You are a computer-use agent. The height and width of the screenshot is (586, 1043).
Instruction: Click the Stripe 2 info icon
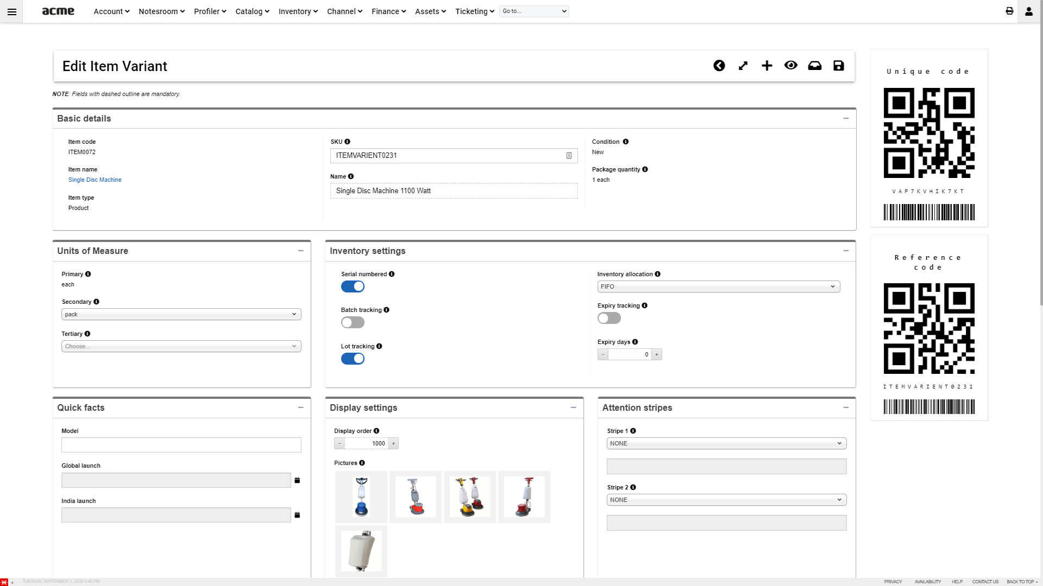(x=633, y=487)
